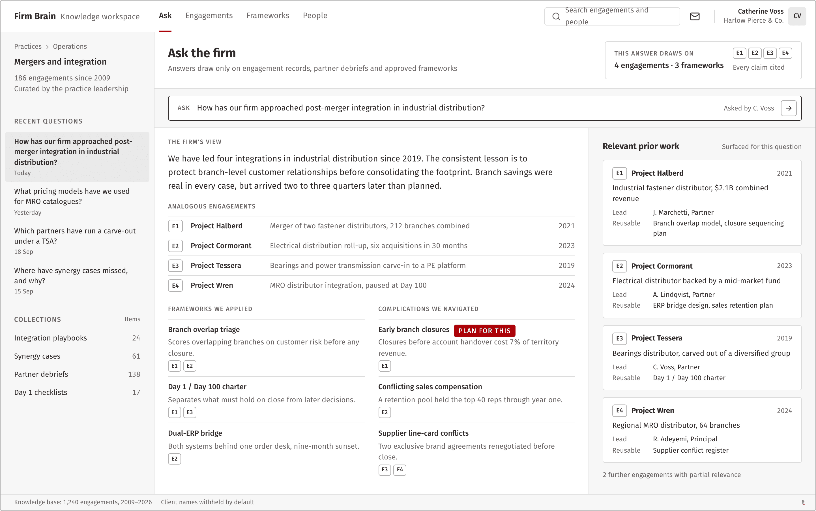Open the Engagements tab
816x511 pixels.
(209, 16)
